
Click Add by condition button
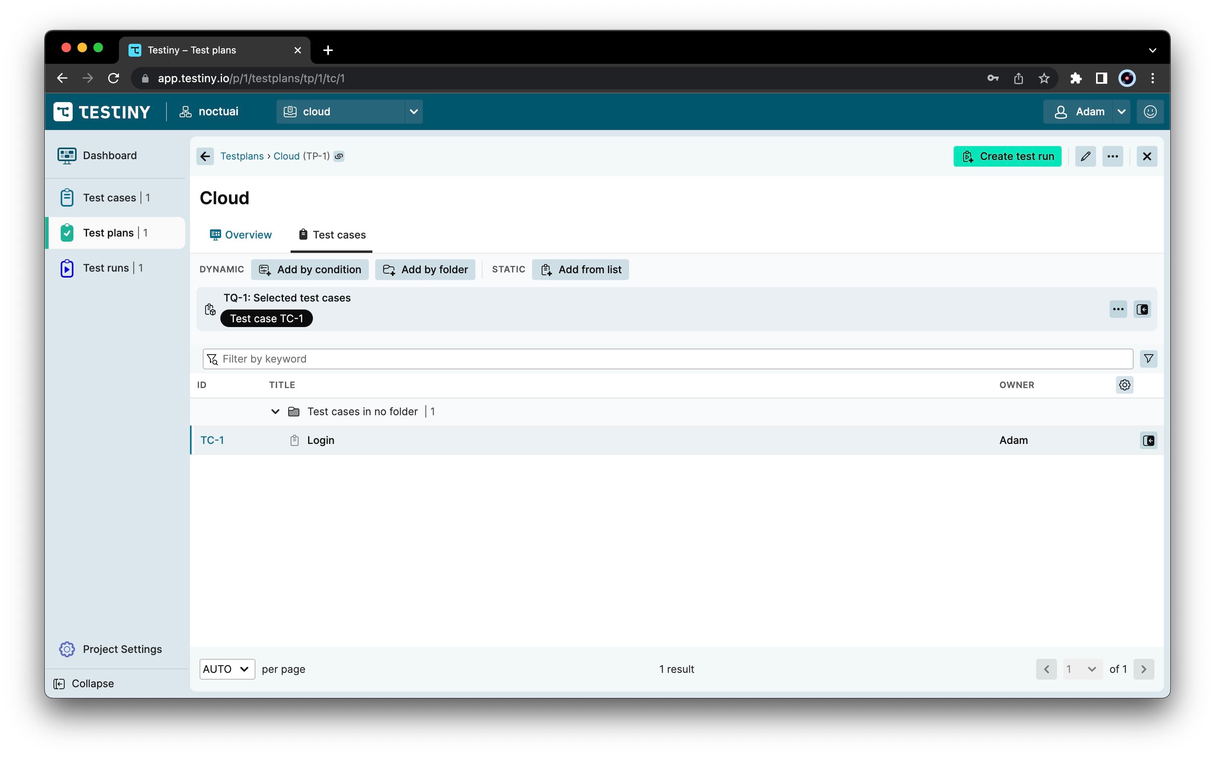pyautogui.click(x=310, y=269)
